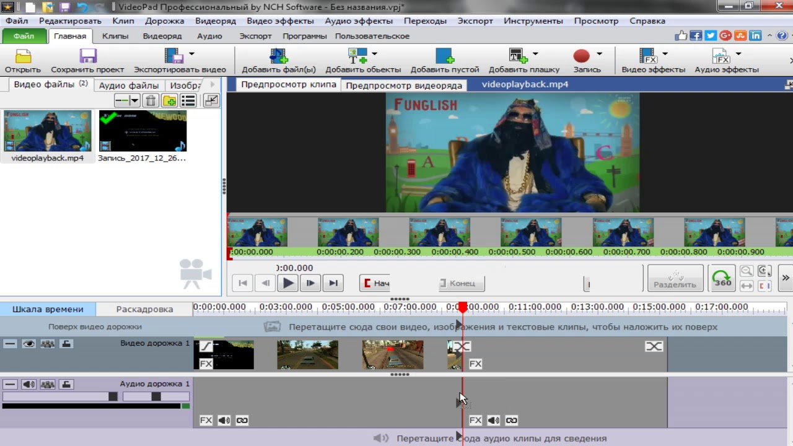
Task: Click the thumbs-up like icon
Action: pos(681,36)
